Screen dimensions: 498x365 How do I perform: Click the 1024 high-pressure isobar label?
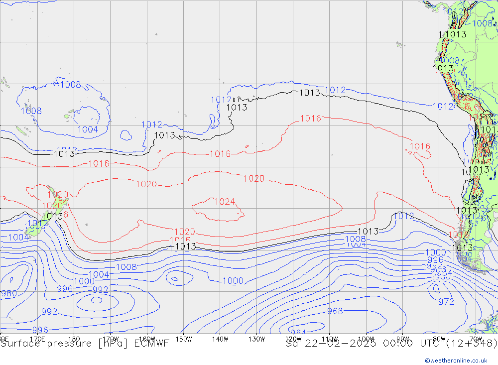(x=225, y=202)
